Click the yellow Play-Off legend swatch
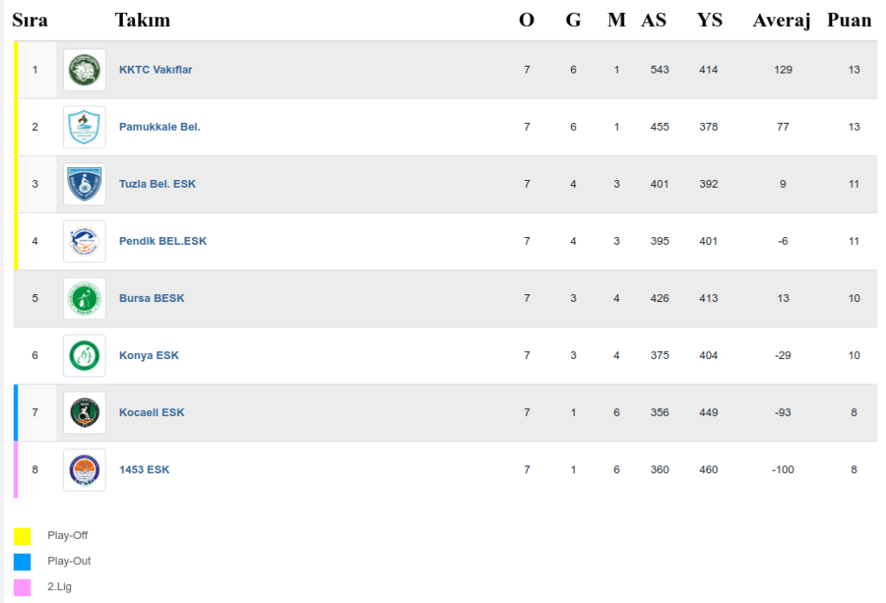 [22, 536]
